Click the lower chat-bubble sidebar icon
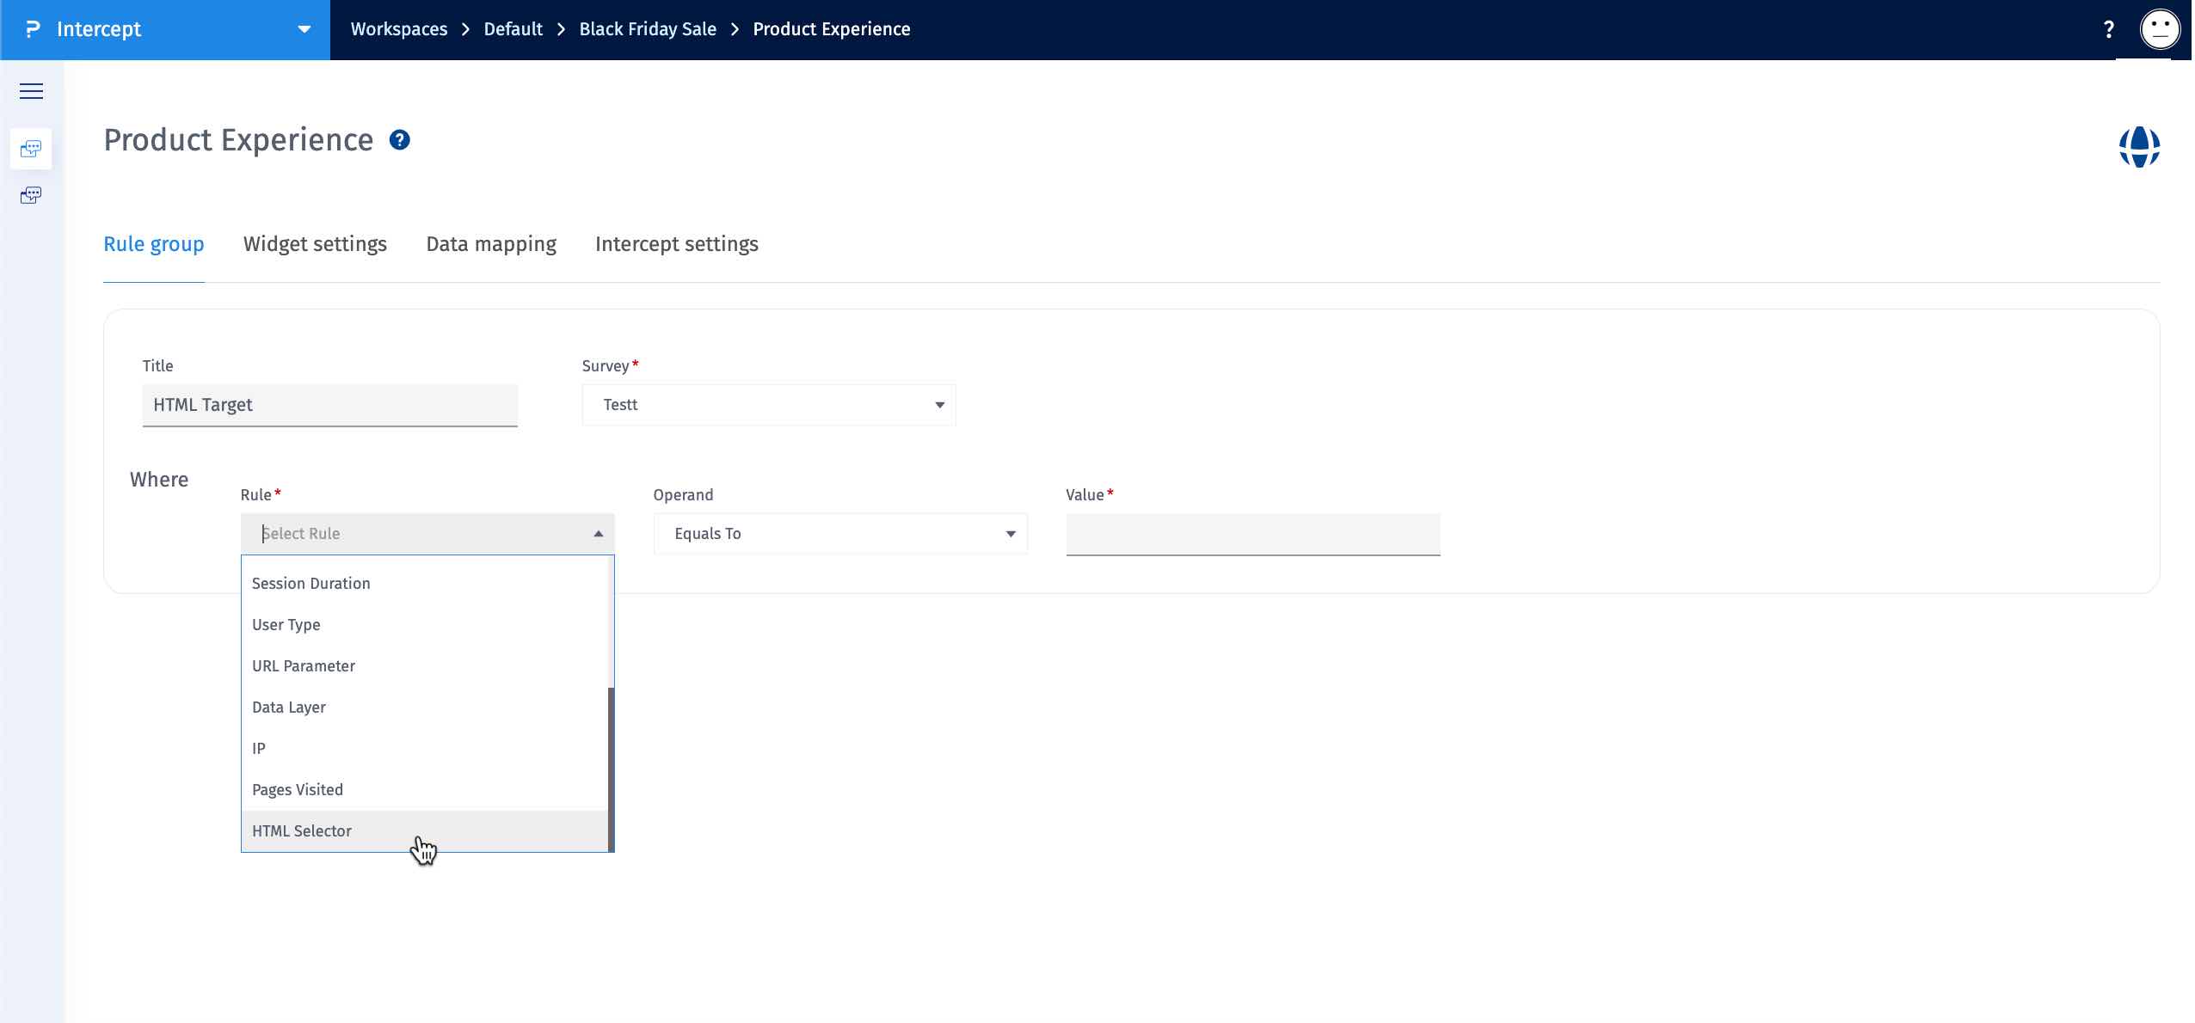 pos(30,194)
